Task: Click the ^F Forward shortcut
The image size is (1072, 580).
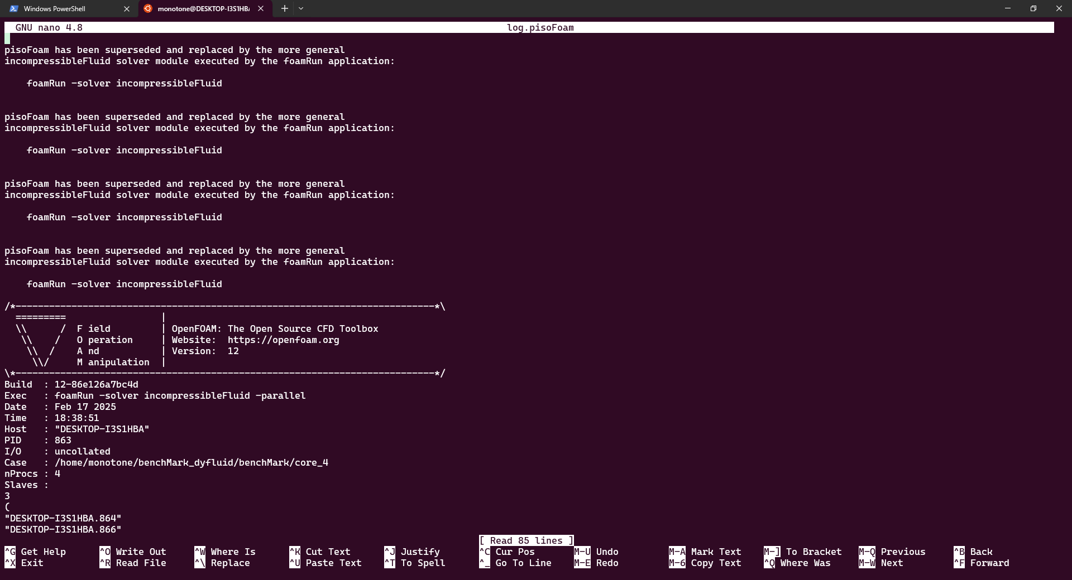Action: pyautogui.click(x=982, y=563)
